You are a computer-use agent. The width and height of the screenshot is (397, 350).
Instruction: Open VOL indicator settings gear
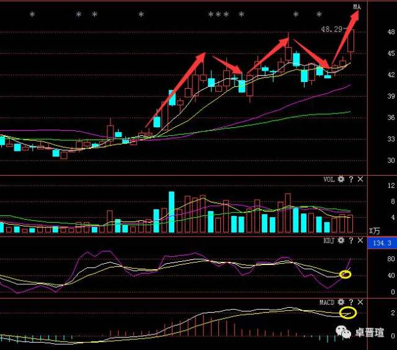pyautogui.click(x=341, y=179)
